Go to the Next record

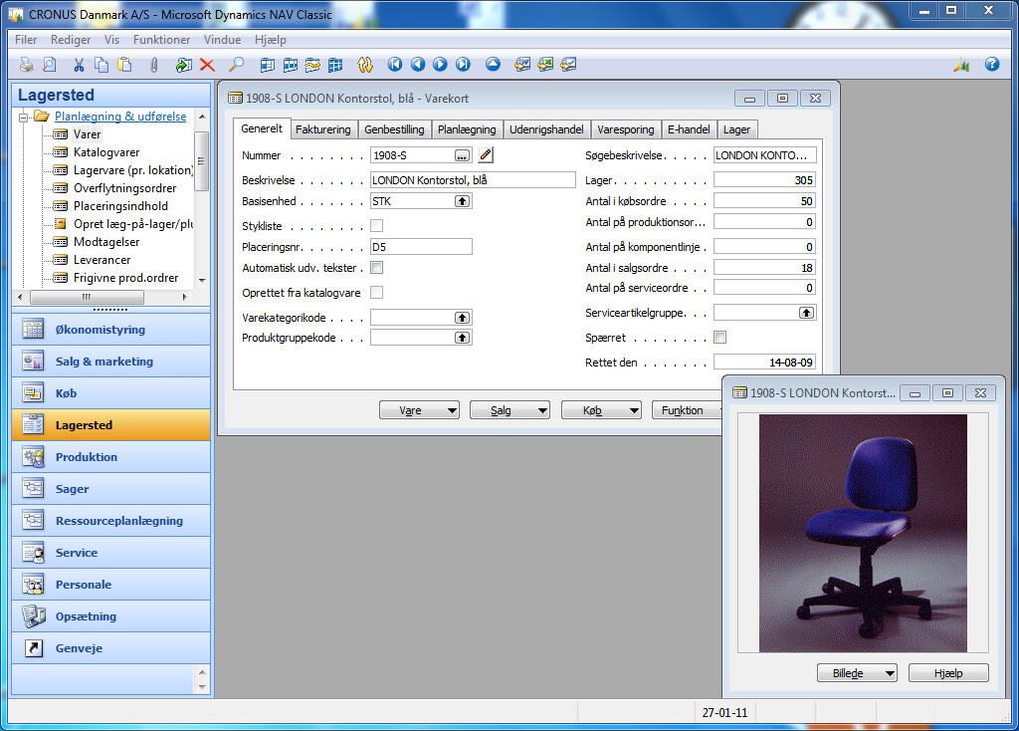(x=440, y=65)
